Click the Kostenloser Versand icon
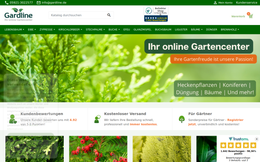 tap(97, 119)
